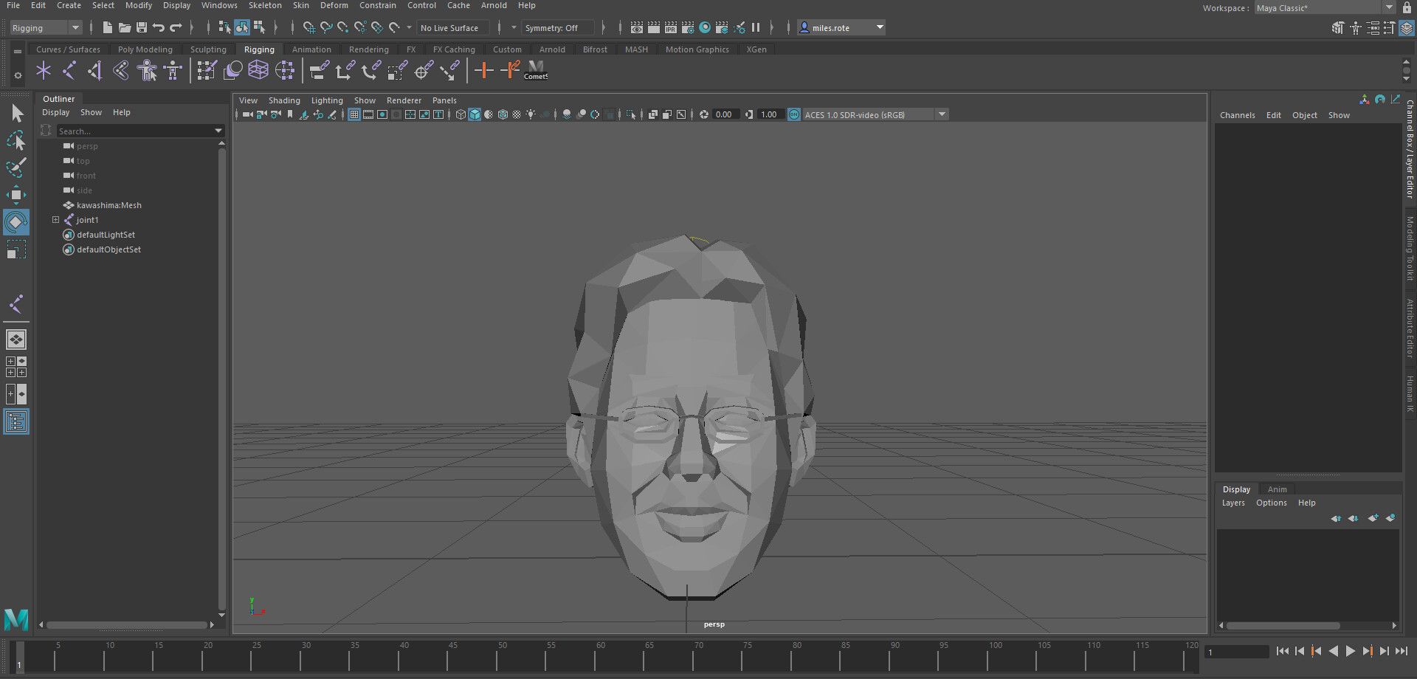The width and height of the screenshot is (1417, 679).
Task: Toggle Symmetry off/on in the status line
Action: click(x=558, y=27)
